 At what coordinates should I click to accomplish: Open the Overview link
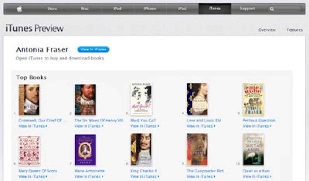[267, 30]
